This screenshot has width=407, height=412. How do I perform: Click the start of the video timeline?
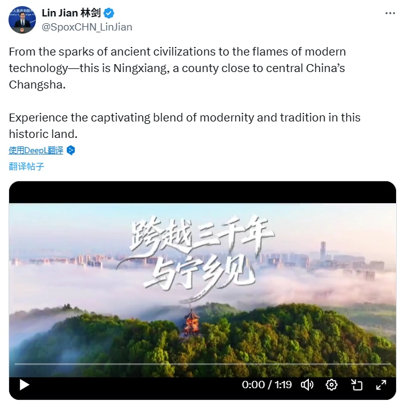(x=15, y=364)
